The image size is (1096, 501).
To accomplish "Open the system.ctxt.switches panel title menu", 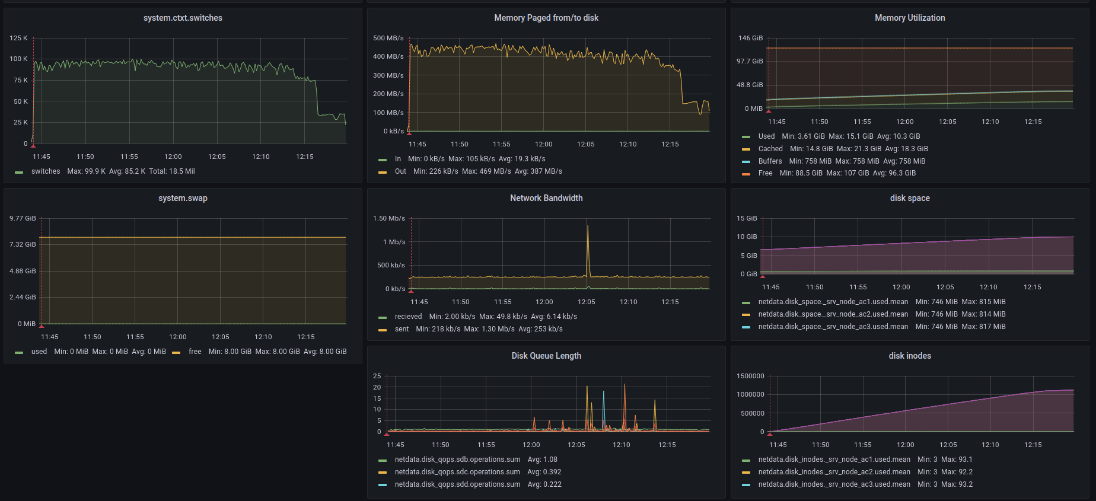I will [x=183, y=18].
